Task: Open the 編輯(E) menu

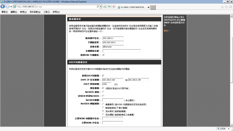Action: (14, 12)
